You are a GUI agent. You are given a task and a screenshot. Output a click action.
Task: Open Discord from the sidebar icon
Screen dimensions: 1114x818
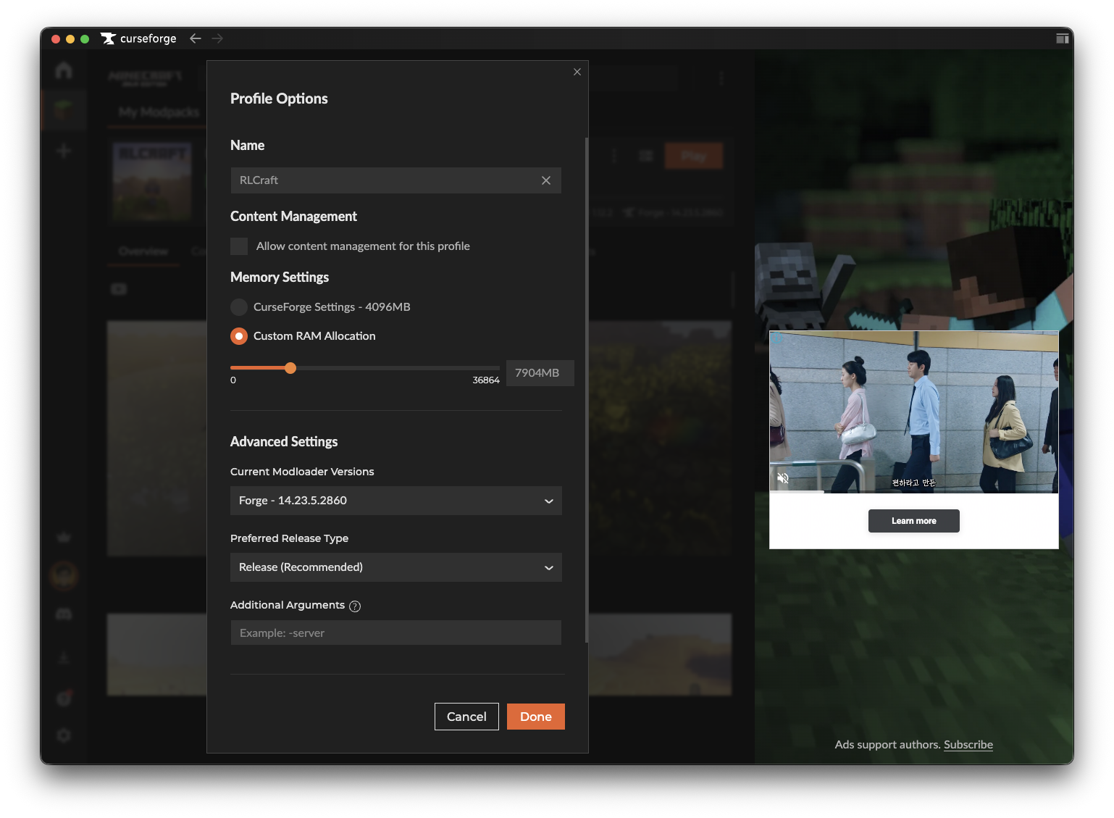click(64, 614)
